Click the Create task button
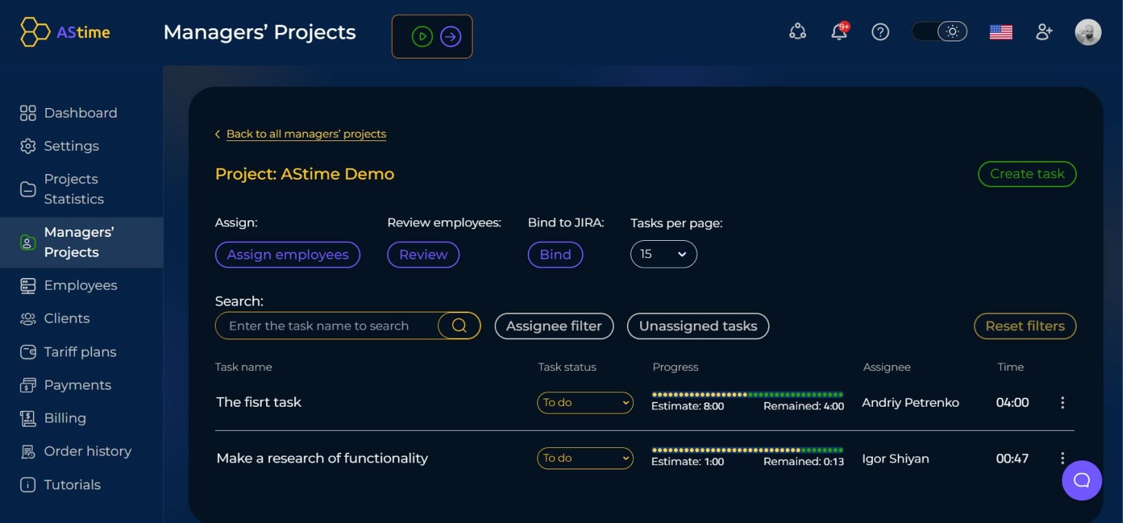The width and height of the screenshot is (1123, 523). 1027,174
